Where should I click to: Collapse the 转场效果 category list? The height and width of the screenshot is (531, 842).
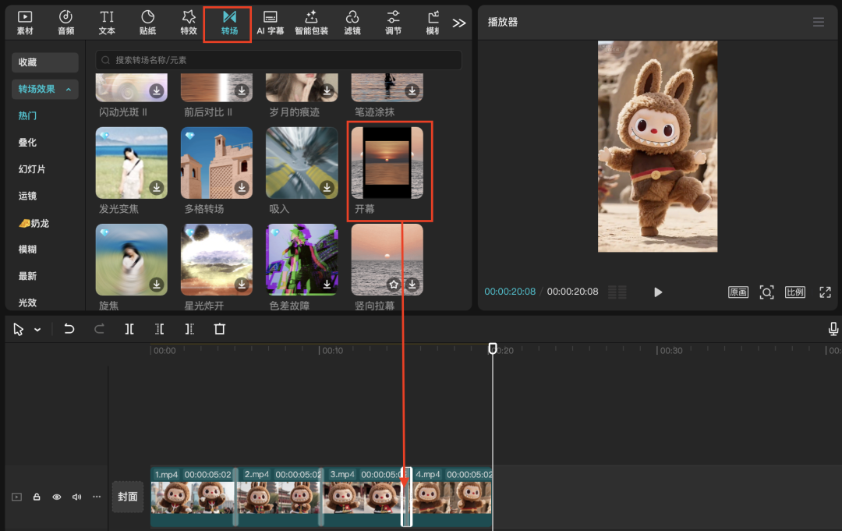[x=69, y=90]
